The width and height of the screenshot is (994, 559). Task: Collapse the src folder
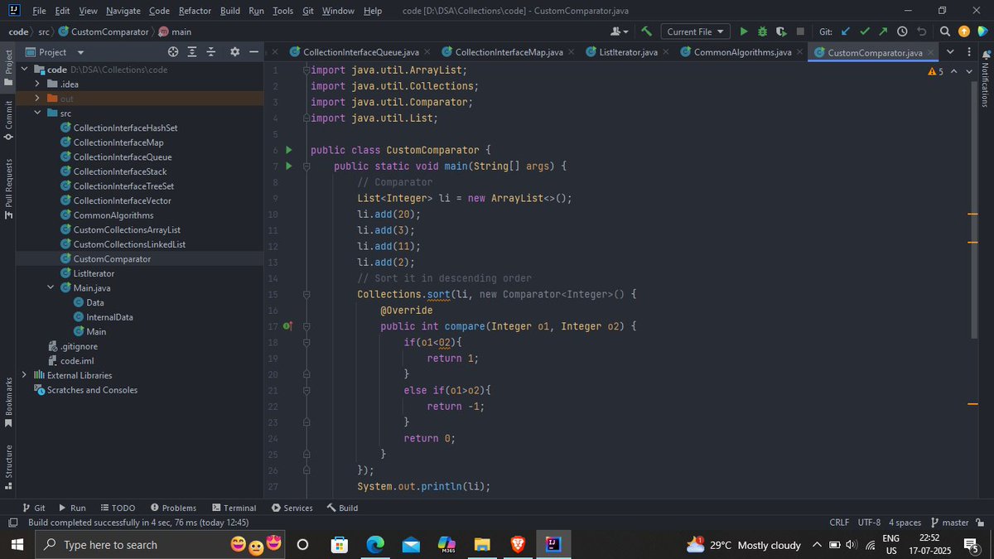tap(38, 113)
